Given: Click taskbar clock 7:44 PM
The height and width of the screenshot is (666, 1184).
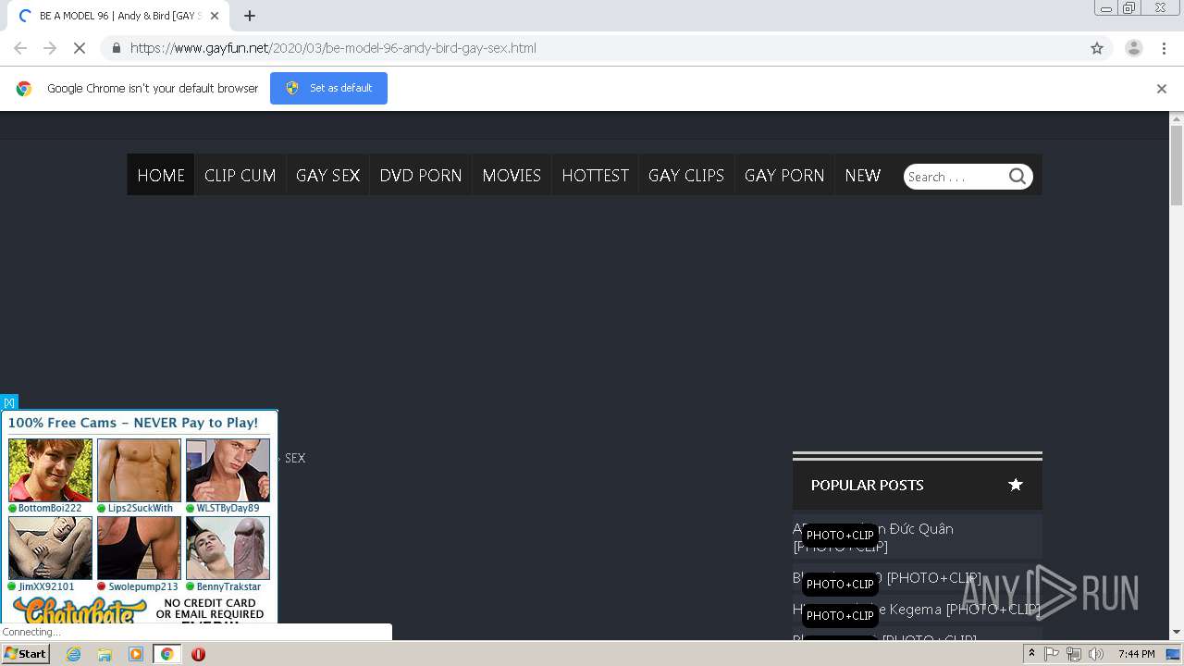Looking at the screenshot, I should pos(1136,654).
